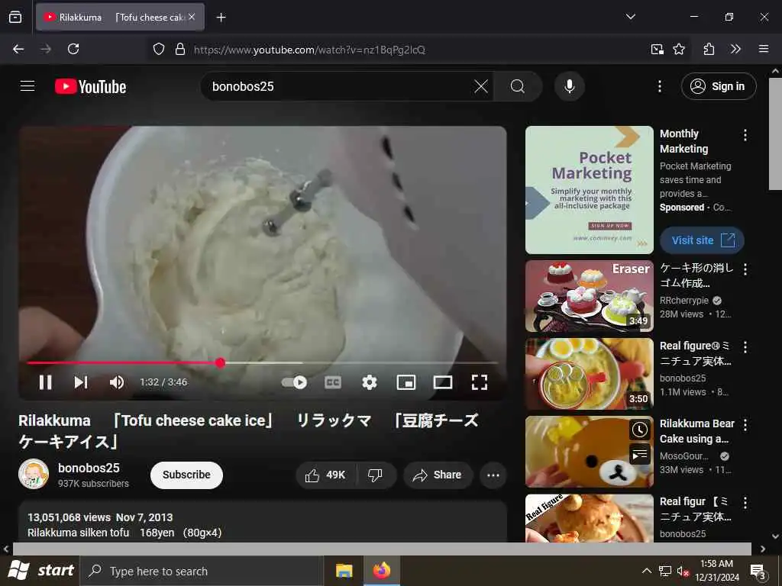The width and height of the screenshot is (782, 586).
Task: Clear the bonobos25 search text
Action: click(481, 86)
